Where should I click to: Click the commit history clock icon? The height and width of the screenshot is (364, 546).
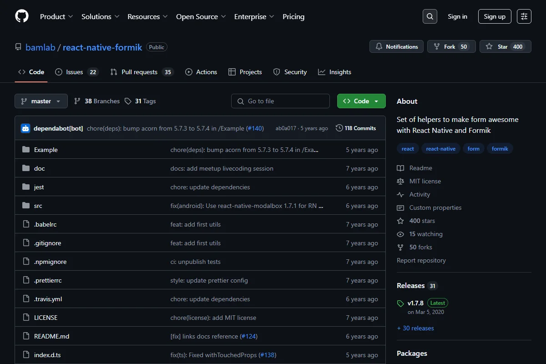pyautogui.click(x=339, y=128)
